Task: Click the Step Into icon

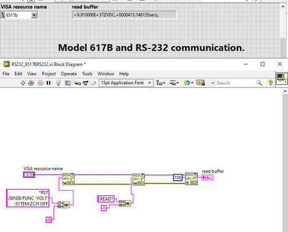Action: [x=78, y=83]
